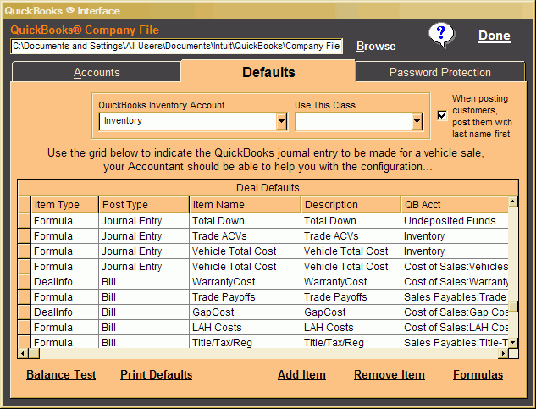Click Remove Item link
This screenshot has height=409, width=536.
coord(390,374)
